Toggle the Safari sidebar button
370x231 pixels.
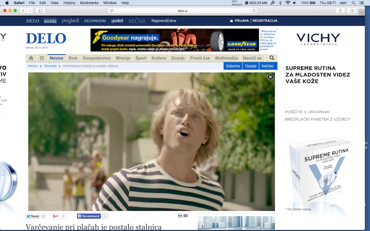coord(40,11)
